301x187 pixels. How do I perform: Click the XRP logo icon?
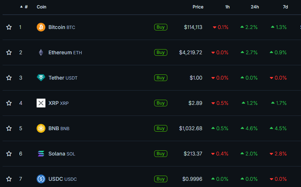(x=41, y=103)
